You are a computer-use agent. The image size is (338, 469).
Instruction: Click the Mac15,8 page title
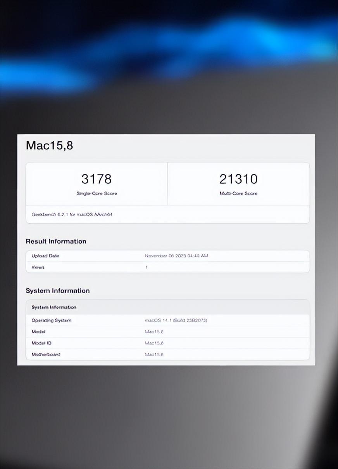(x=49, y=146)
